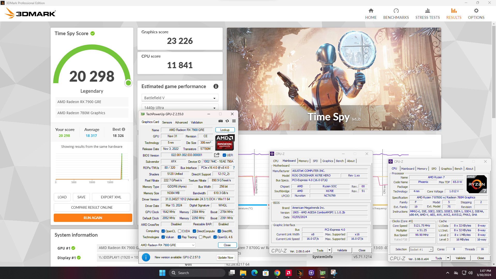Click the RUN AGAIN button
The image size is (496, 279).
tap(93, 218)
